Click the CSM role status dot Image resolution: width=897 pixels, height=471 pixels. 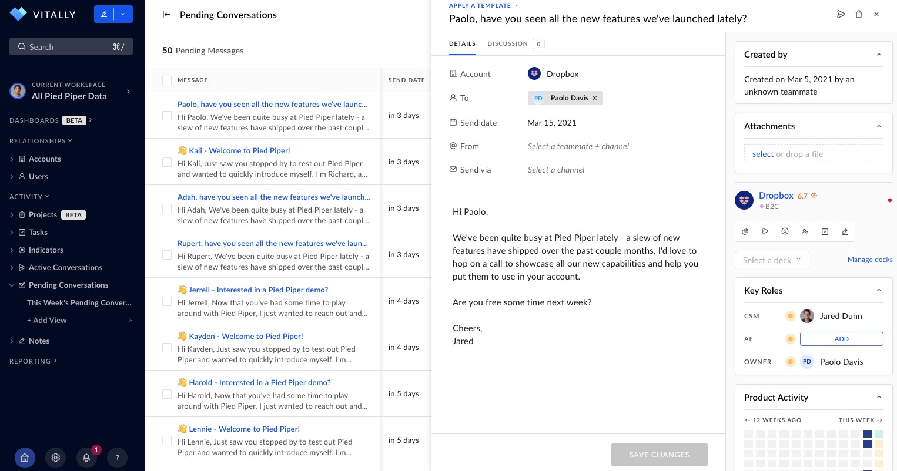[x=791, y=316]
